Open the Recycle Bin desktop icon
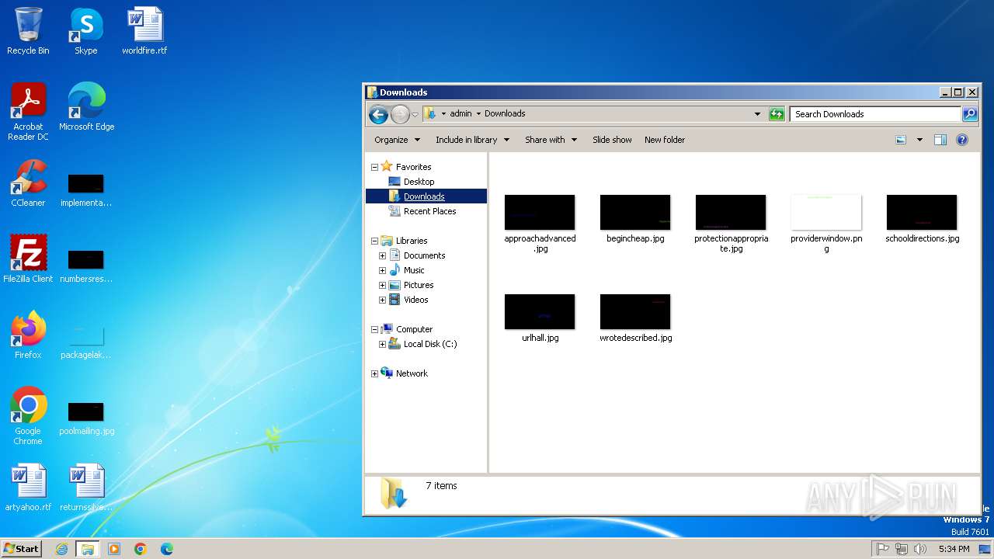The width and height of the screenshot is (994, 559). click(28, 31)
